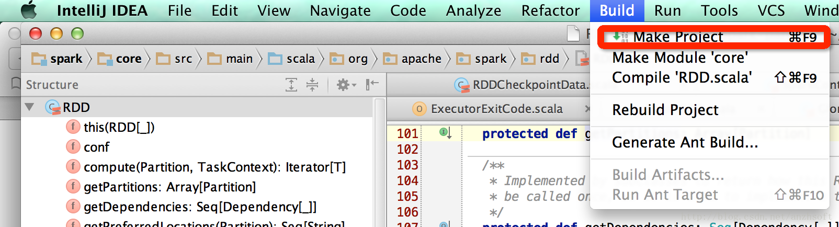Click the Apple menu icon
Image resolution: width=839 pixels, height=227 pixels.
(x=29, y=10)
